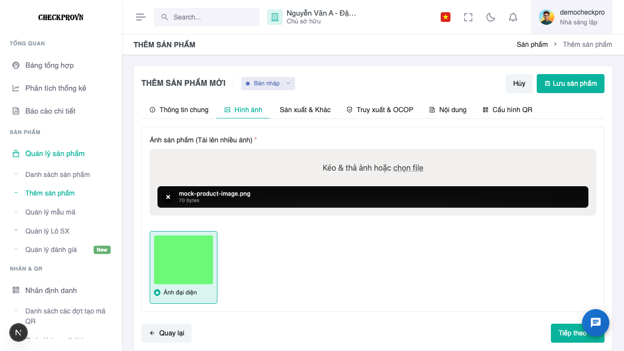Screen dimensions: 624x351
Task: Click the New badge beside Quản lý đánh giá
Action: coord(102,250)
